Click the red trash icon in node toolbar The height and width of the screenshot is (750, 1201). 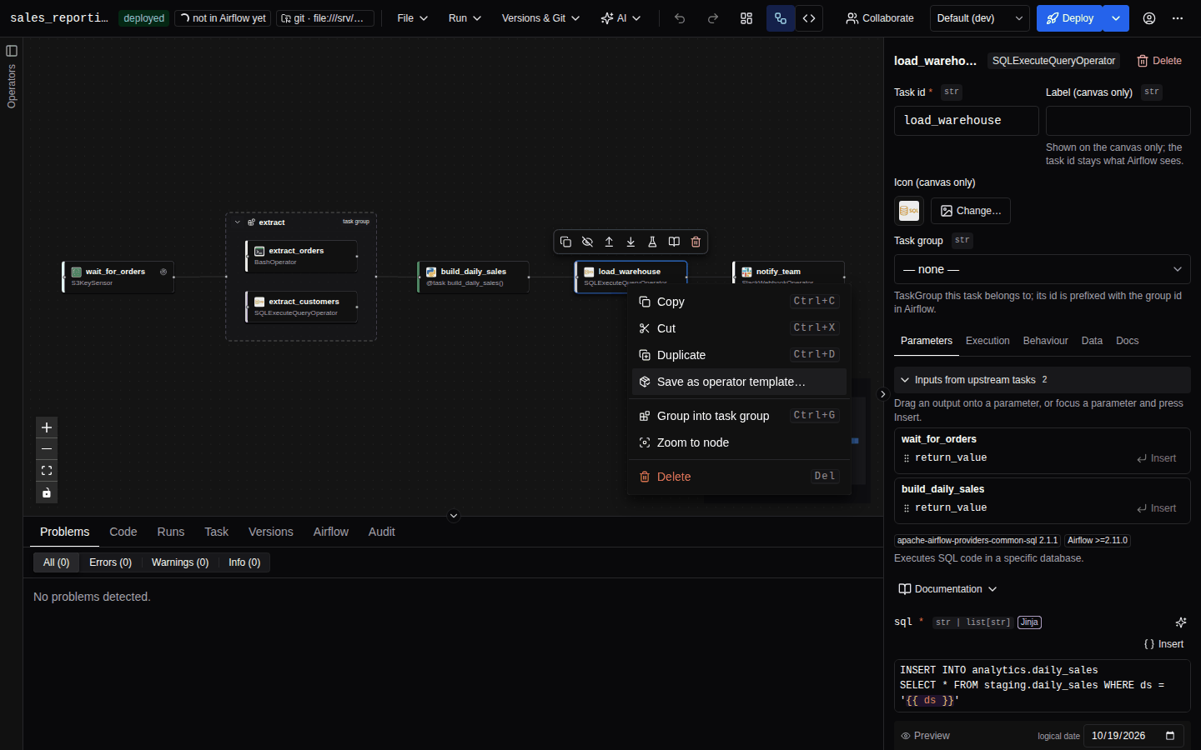click(x=696, y=242)
